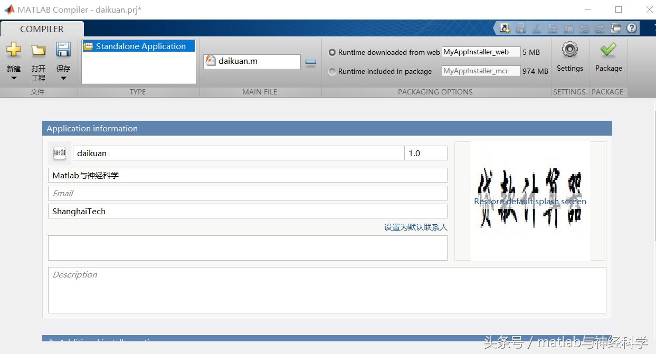Select Runtime downloaded from web option
656x354 pixels.
tap(331, 52)
